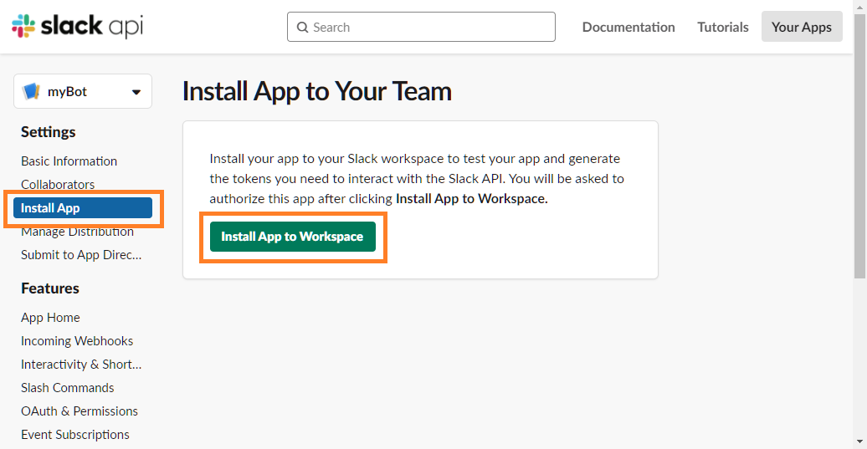This screenshot has width=867, height=449.
Task: Open Collaborators settings page
Action: [x=58, y=184]
